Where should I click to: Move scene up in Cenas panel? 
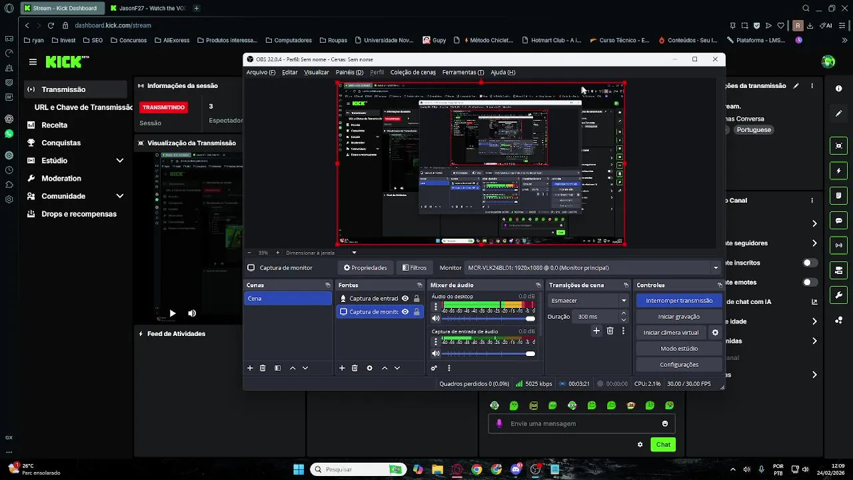coord(293,368)
